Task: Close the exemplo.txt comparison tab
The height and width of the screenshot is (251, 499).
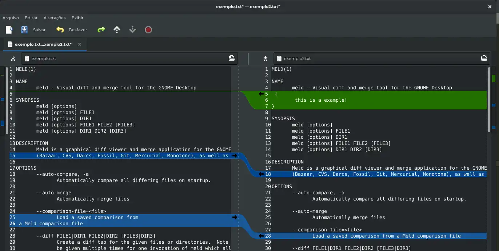Action: point(80,44)
